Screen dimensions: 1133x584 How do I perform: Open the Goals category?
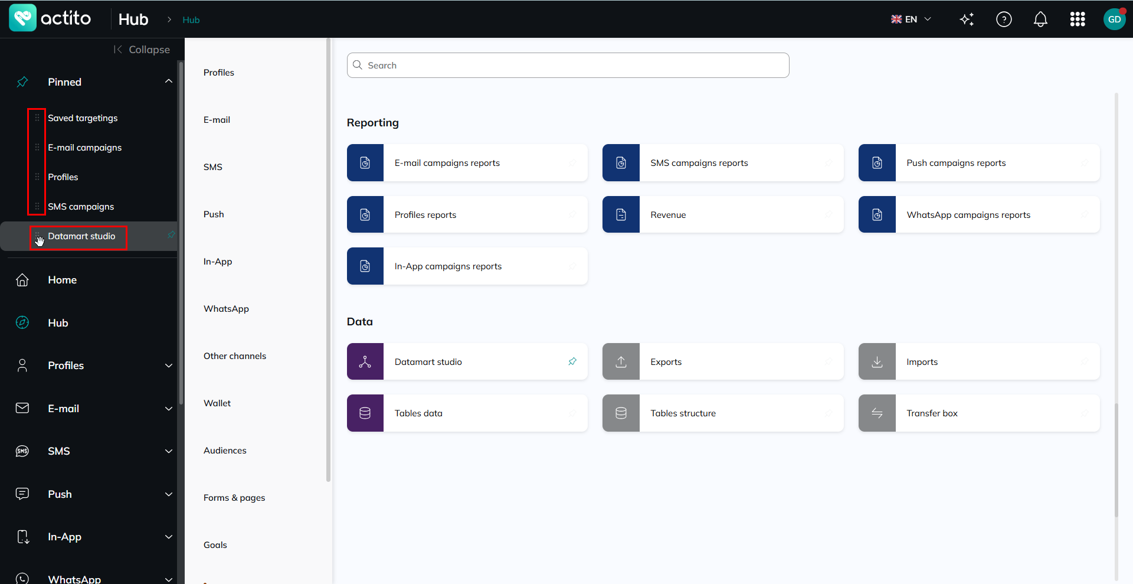[x=215, y=545]
